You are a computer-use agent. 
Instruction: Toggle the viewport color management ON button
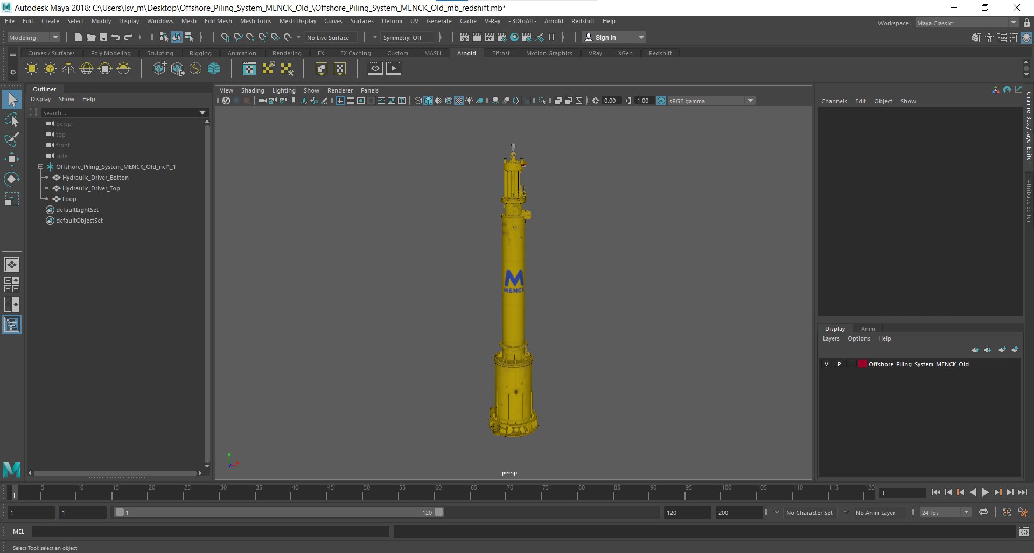pos(661,101)
